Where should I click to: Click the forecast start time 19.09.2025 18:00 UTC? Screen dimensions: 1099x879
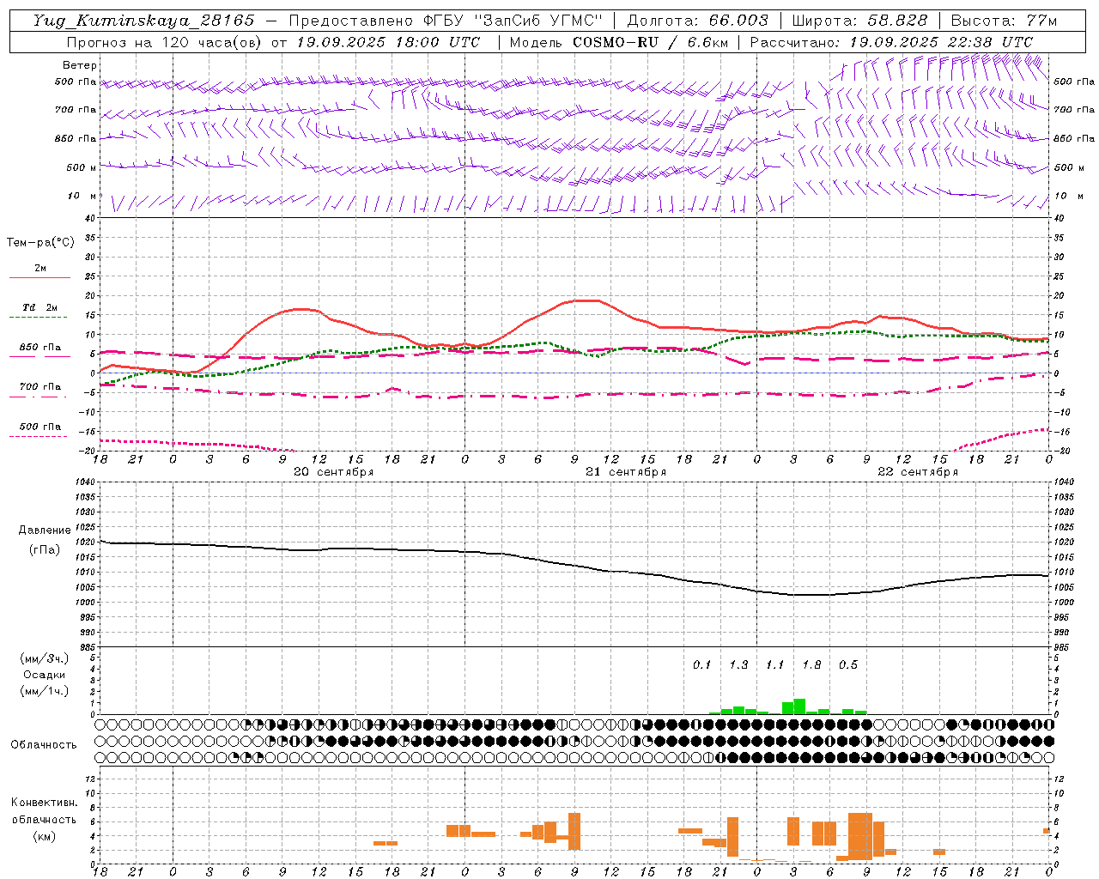(x=388, y=42)
